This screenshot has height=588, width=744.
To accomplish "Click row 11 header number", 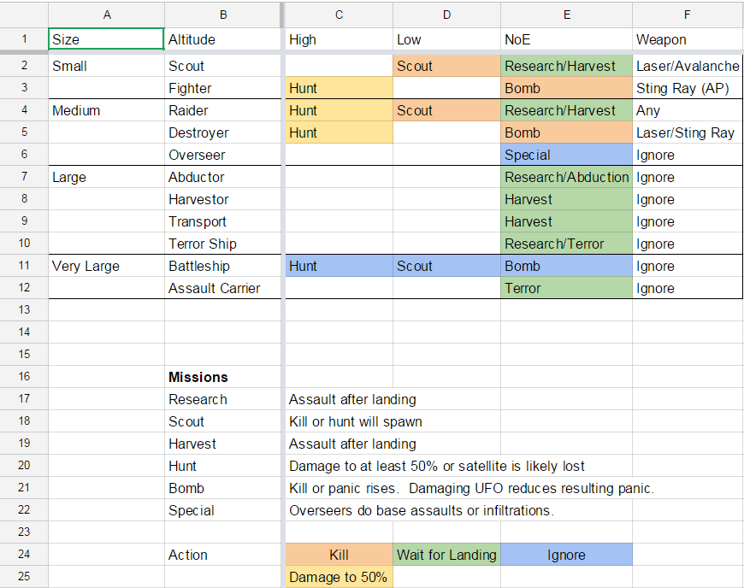I will click(x=24, y=266).
